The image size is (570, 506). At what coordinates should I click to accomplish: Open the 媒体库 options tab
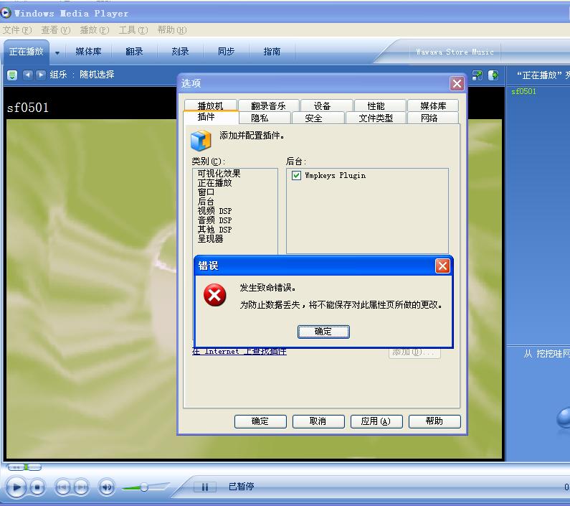[x=433, y=106]
